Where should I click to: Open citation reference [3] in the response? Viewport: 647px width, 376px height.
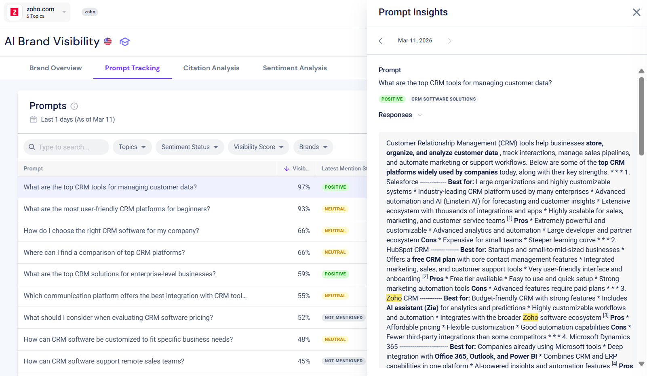606,315
